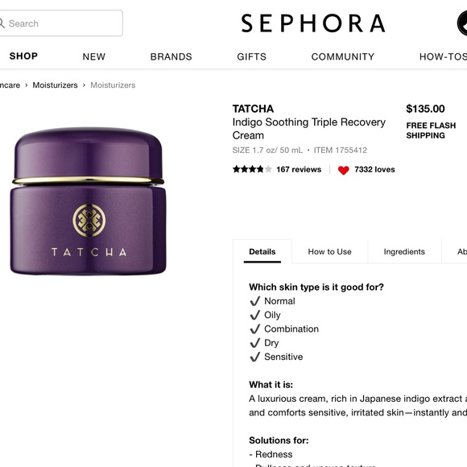
Task: Open the SHOP menu
Action: click(23, 56)
